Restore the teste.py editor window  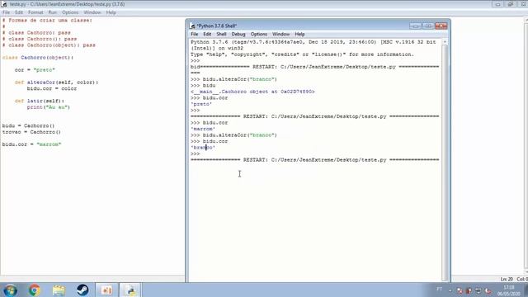511,4
